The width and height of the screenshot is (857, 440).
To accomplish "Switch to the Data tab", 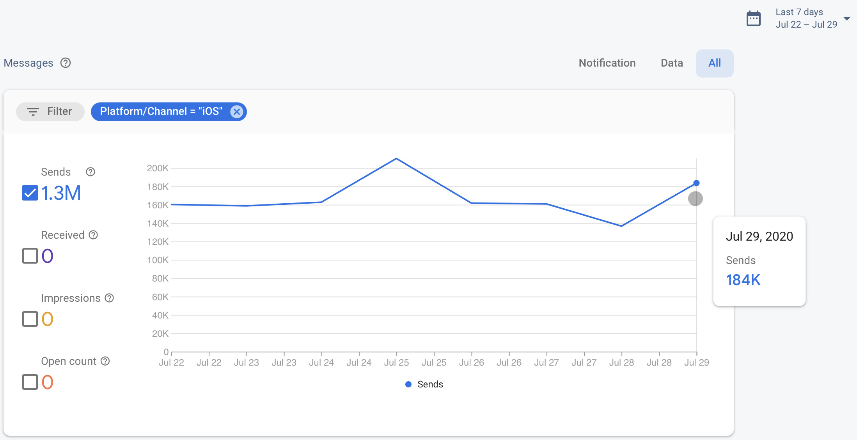I will [x=672, y=63].
